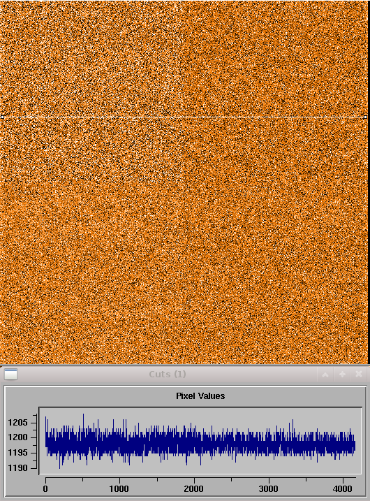
Task: Click the 1000 label on x-axis
Action: [x=119, y=489]
